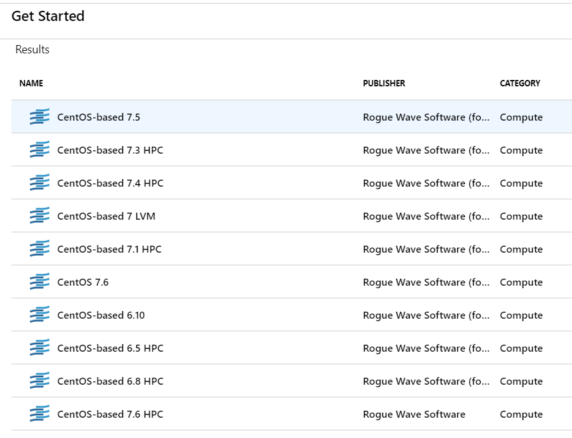
Task: Click the CentOS-based 7.4 HPC icon
Action: pos(39,182)
